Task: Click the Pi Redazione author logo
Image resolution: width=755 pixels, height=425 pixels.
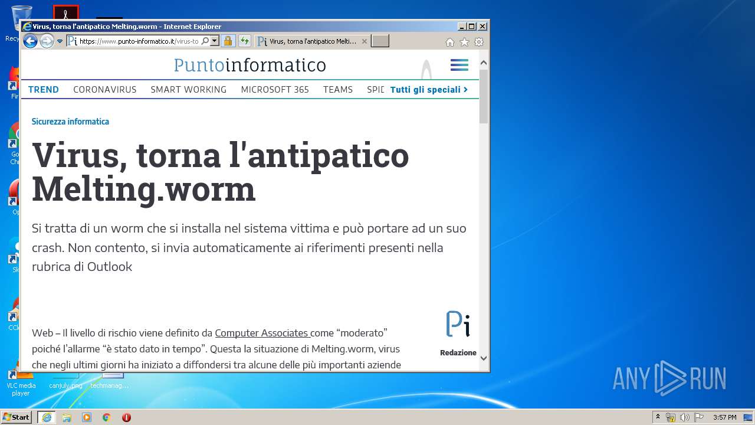Action: 458,324
